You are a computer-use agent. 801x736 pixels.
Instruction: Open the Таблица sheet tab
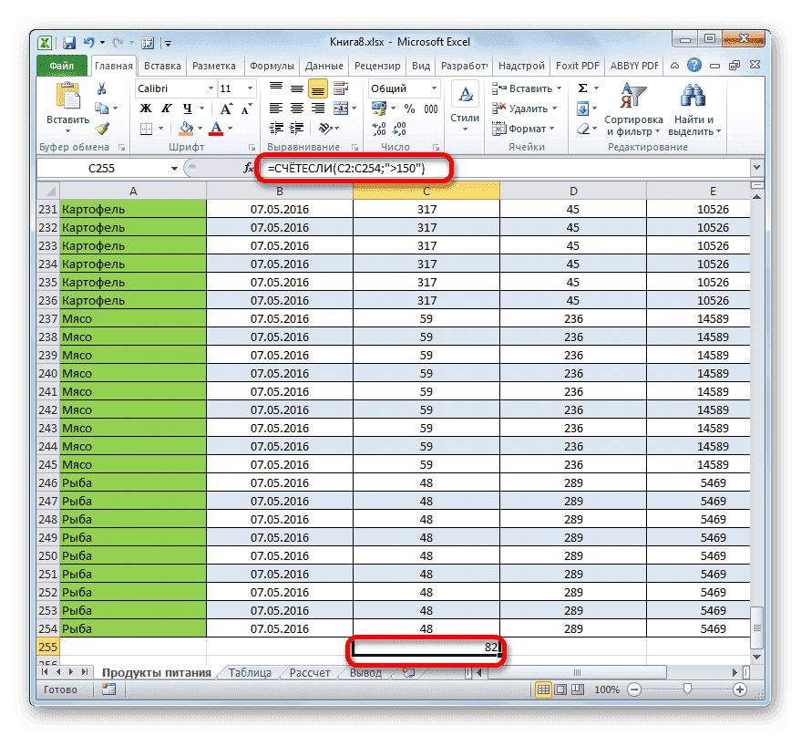pyautogui.click(x=252, y=672)
